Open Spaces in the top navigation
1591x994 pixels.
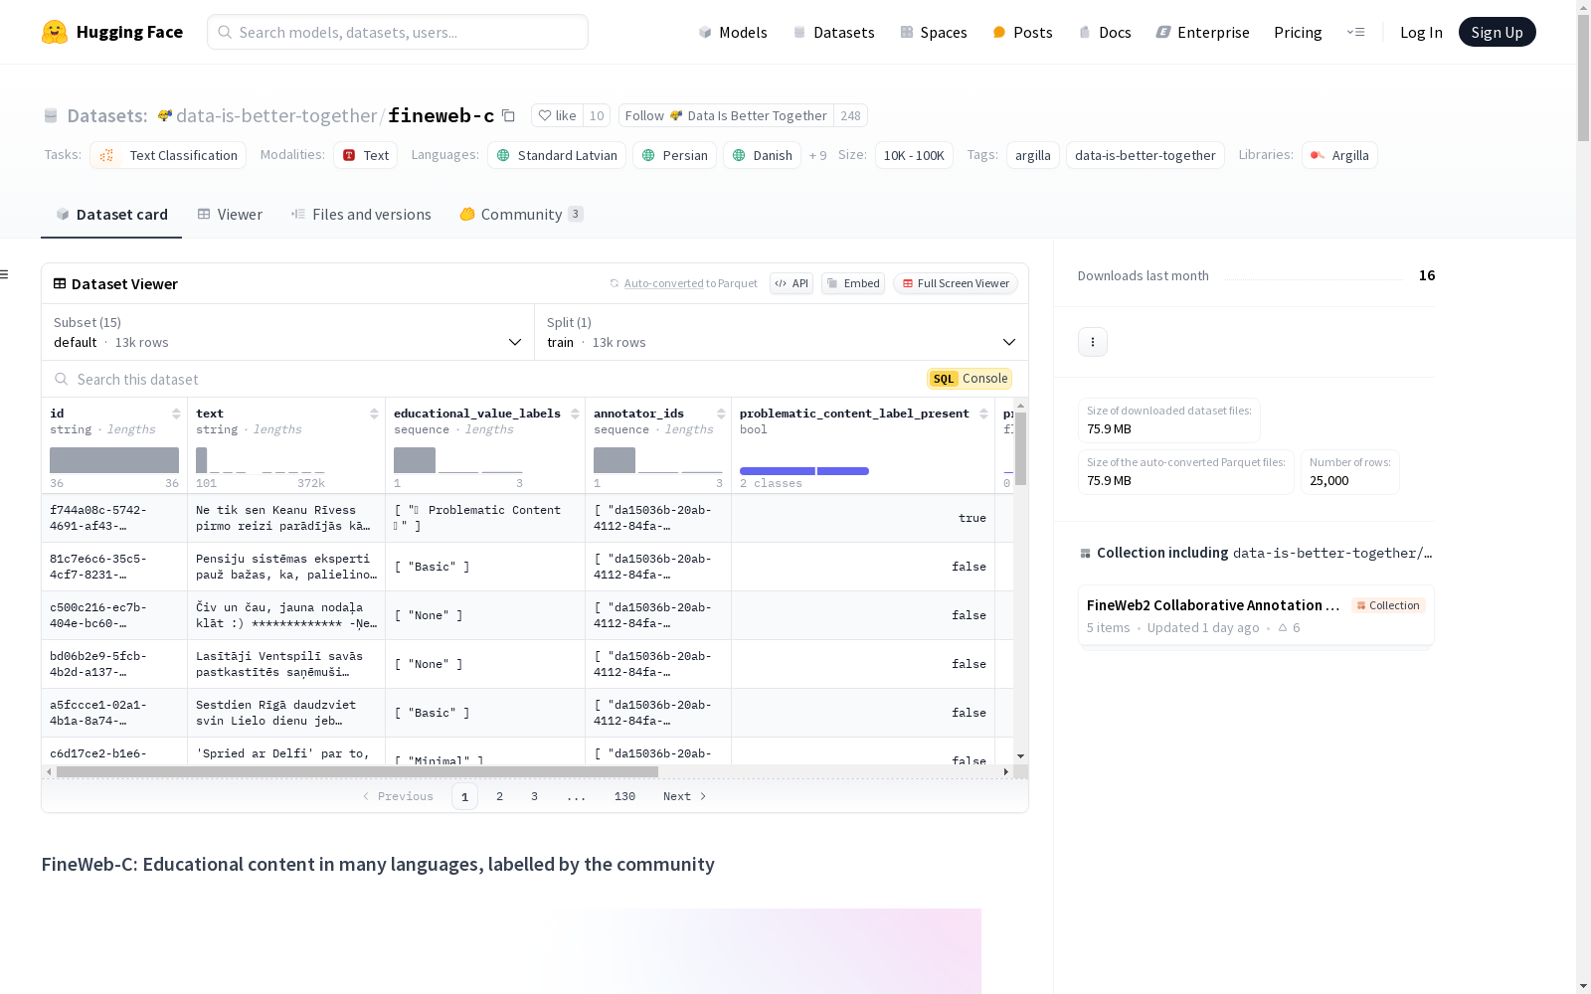[x=934, y=32]
